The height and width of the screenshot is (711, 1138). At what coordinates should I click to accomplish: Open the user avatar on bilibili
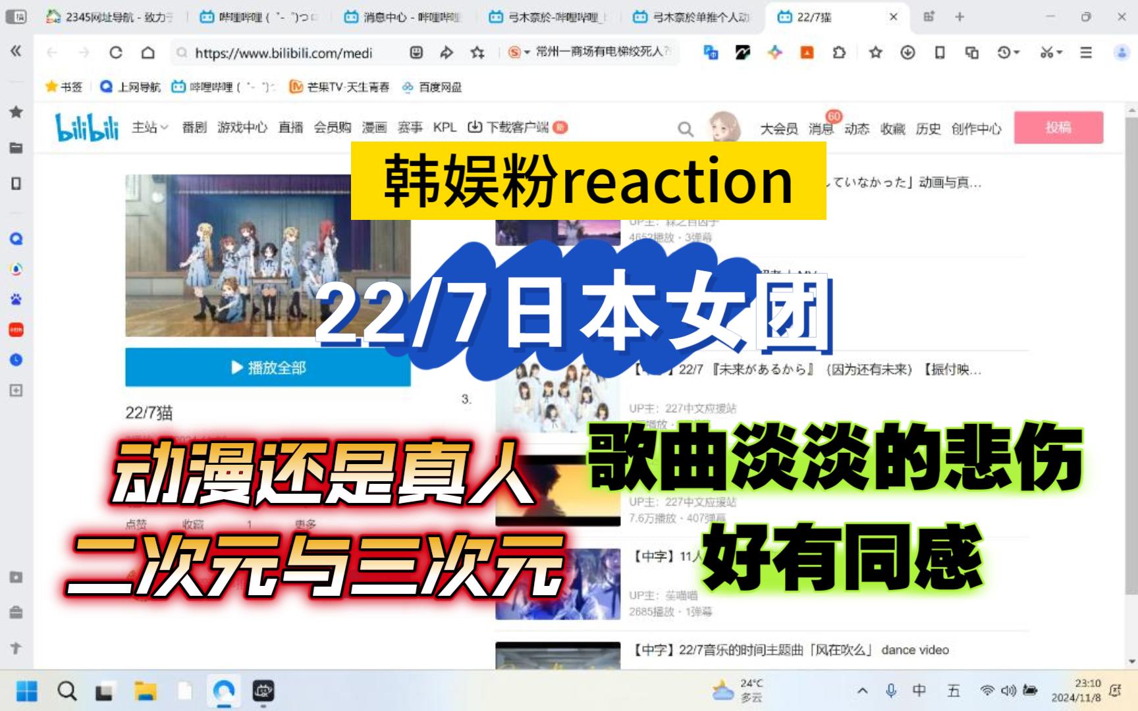tap(724, 126)
